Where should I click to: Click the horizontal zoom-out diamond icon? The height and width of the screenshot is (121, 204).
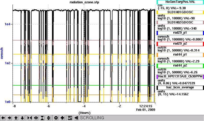[36, 118]
